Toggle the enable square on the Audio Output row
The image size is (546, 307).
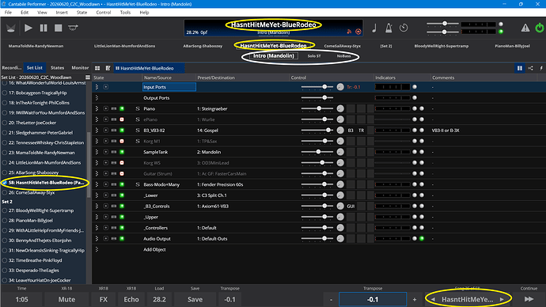122,238
